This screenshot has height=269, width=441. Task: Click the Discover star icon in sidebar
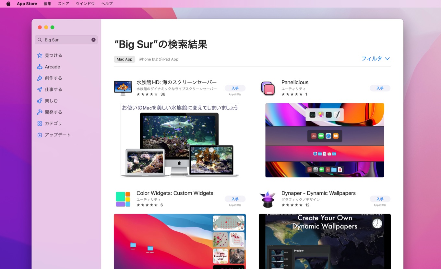click(x=40, y=55)
